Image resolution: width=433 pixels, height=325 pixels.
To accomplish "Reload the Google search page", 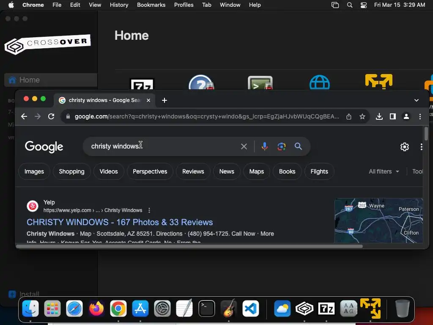I will point(51,116).
